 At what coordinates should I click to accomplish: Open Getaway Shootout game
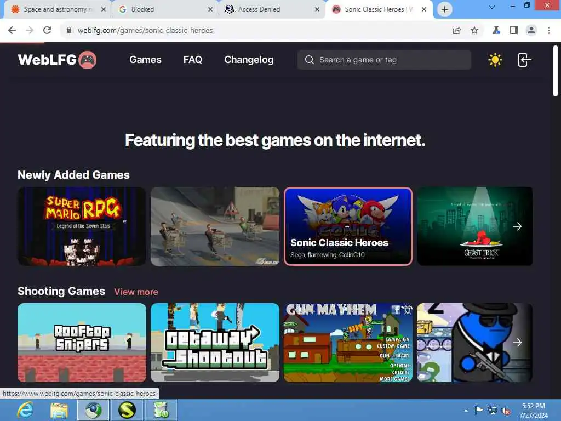(x=215, y=343)
